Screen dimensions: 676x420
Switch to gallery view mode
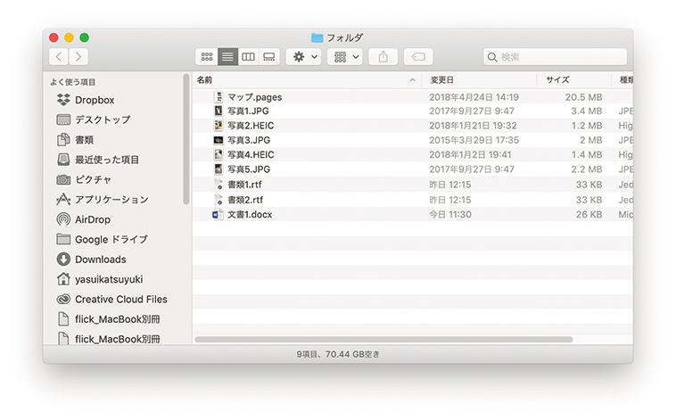point(268,57)
